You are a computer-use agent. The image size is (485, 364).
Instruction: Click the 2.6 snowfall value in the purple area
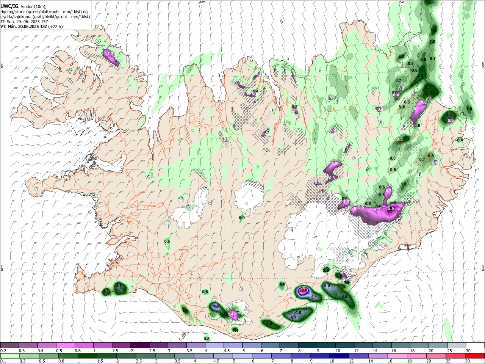[391, 208]
